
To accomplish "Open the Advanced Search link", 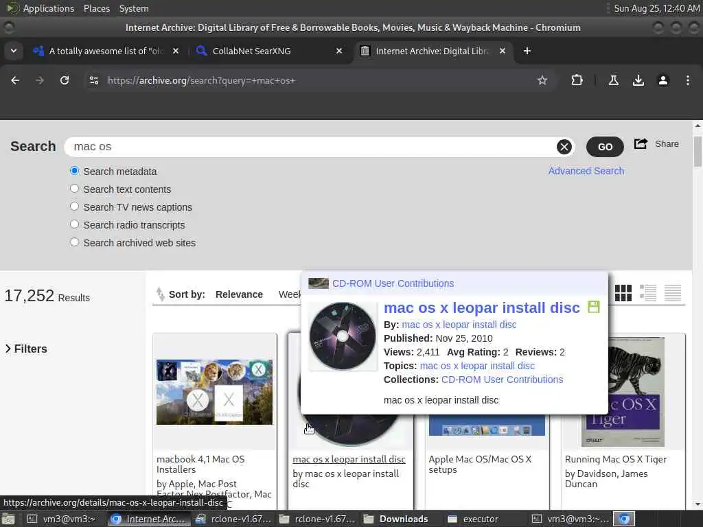I will click(x=586, y=171).
